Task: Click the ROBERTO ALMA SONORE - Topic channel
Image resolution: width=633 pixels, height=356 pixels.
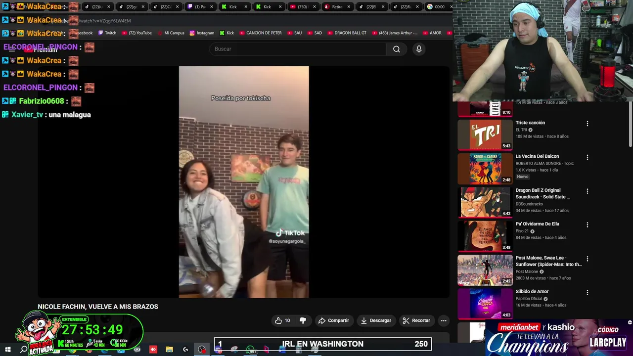Action: click(544, 163)
